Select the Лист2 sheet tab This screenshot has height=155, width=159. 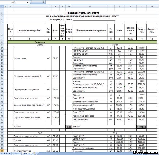pyautogui.click(x=27, y=154)
